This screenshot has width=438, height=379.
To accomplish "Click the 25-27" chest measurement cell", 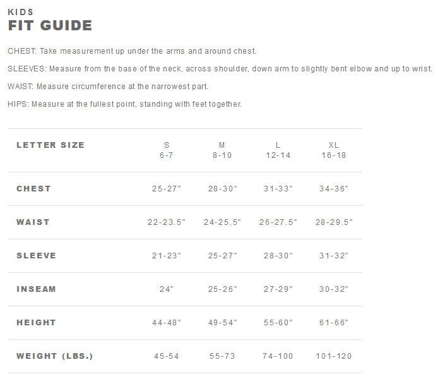I will tap(167, 189).
